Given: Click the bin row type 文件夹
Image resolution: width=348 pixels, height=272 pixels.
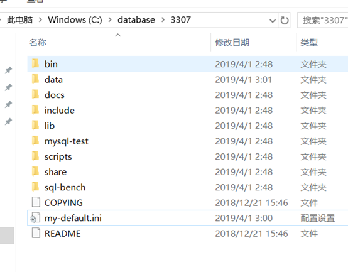Looking at the screenshot, I should [x=313, y=64].
